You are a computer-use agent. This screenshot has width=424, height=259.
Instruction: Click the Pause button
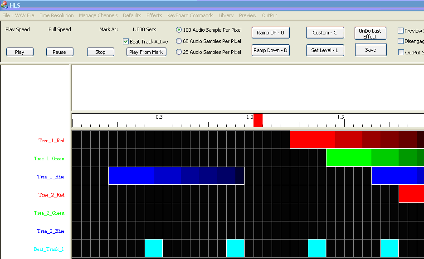(x=59, y=52)
